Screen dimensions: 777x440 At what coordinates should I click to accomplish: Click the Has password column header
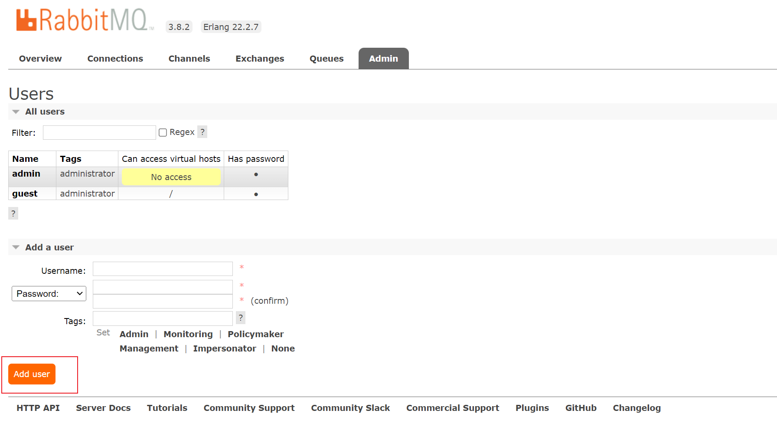click(x=256, y=159)
